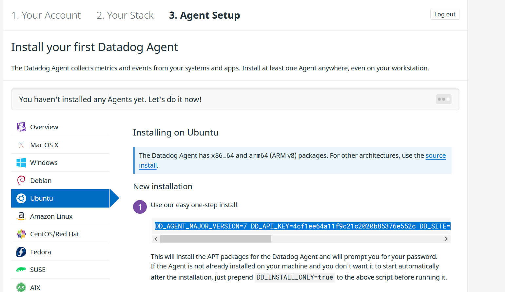Click the horizontal scrollbar thumb
This screenshot has height=292, width=505.
216,239
